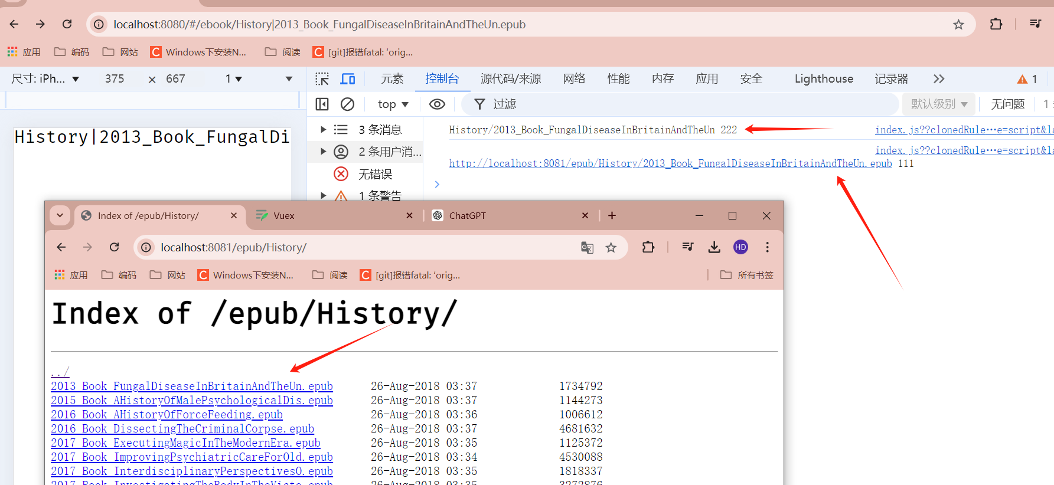Open 2013_Book_FungalDiseaseInBritainAndTheUn.epub link
The image size is (1054, 485).
point(192,386)
